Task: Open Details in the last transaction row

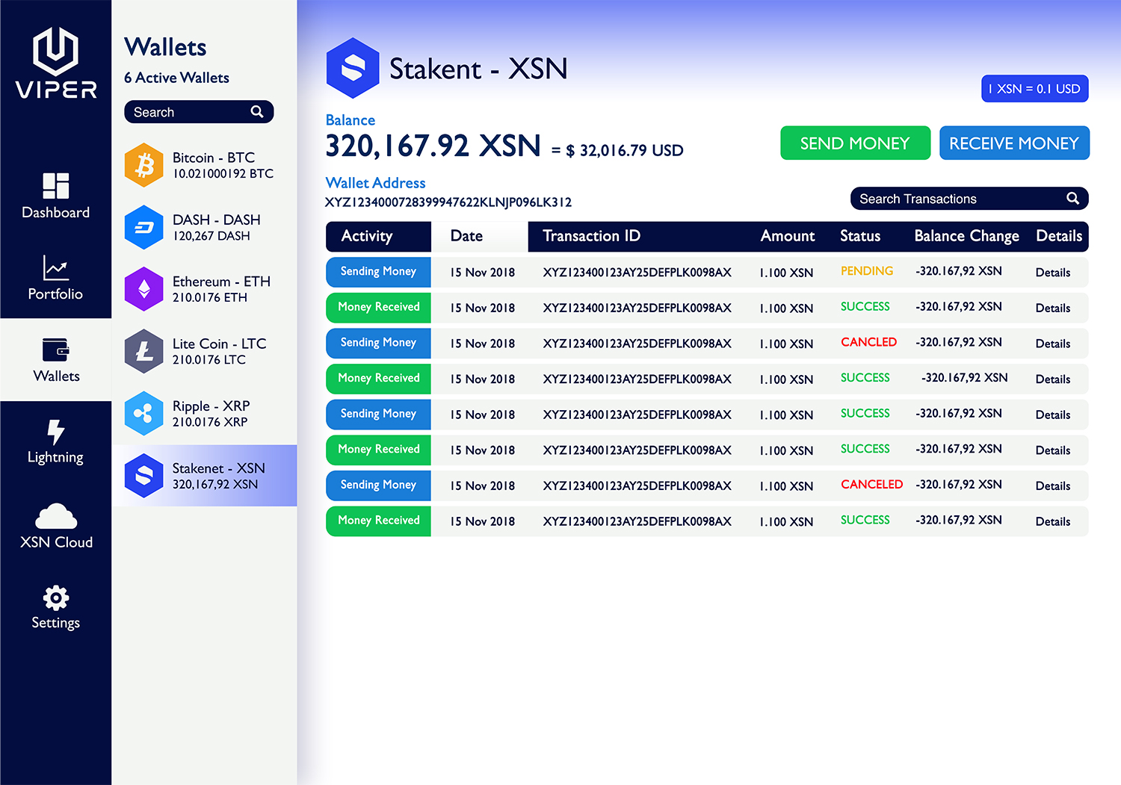Action: click(1053, 521)
